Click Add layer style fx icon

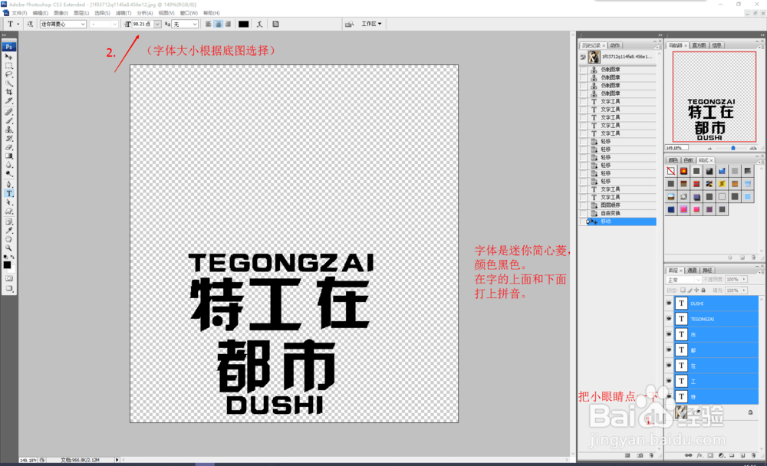tap(700, 455)
